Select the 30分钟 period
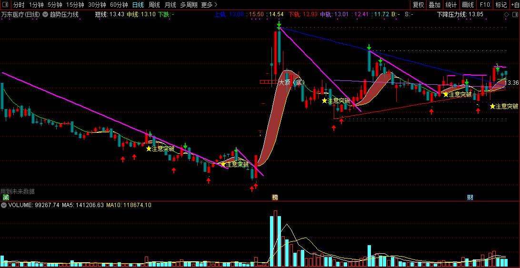 tap(97, 5)
